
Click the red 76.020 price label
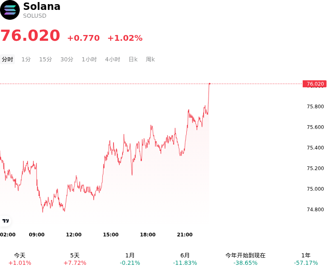315,84
